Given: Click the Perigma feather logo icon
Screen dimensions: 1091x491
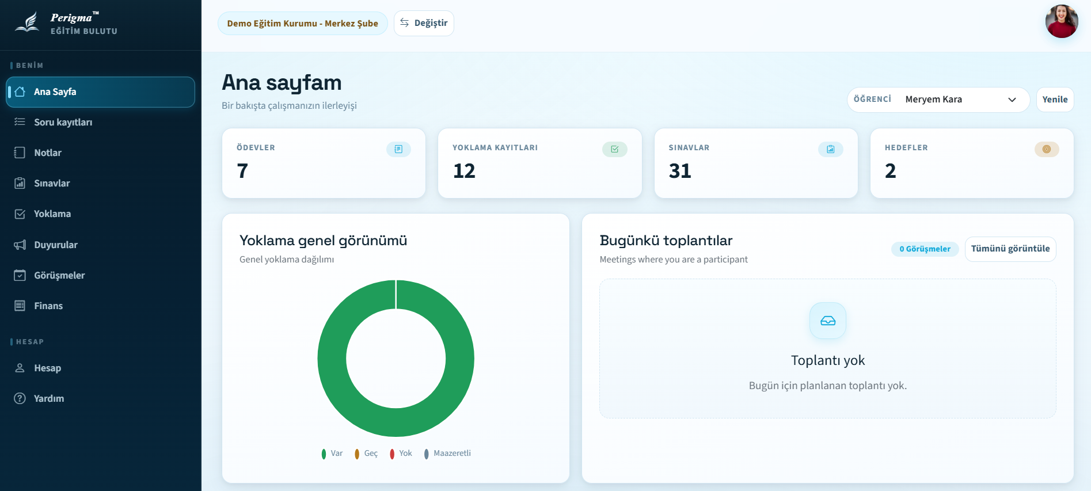Looking at the screenshot, I should 28,23.
